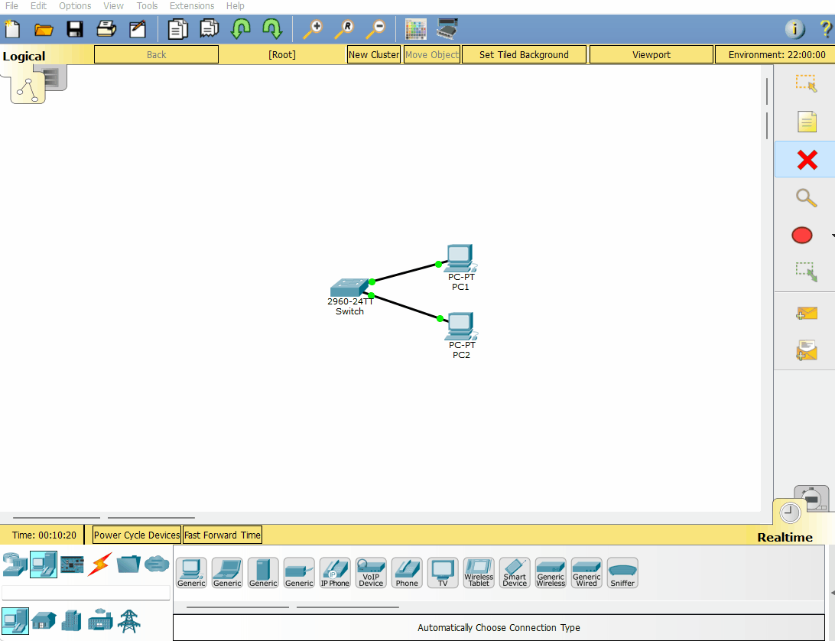The width and height of the screenshot is (835, 641).
Task: Click the Add Complex PDU icon
Action: coord(806,350)
